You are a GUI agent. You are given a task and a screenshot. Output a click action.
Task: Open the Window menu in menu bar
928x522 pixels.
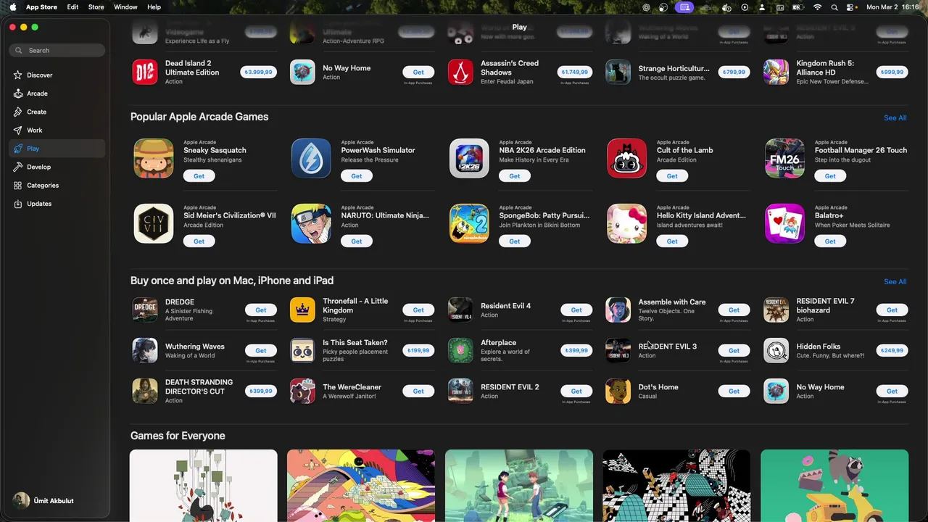pyautogui.click(x=125, y=7)
